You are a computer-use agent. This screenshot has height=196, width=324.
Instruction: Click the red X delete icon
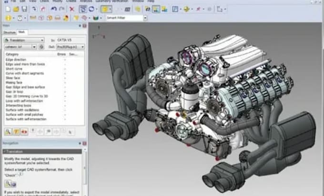click(x=71, y=9)
